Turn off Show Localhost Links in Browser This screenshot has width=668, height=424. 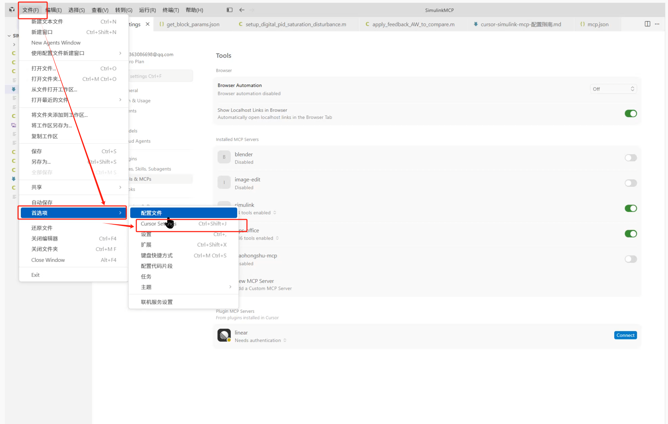631,114
